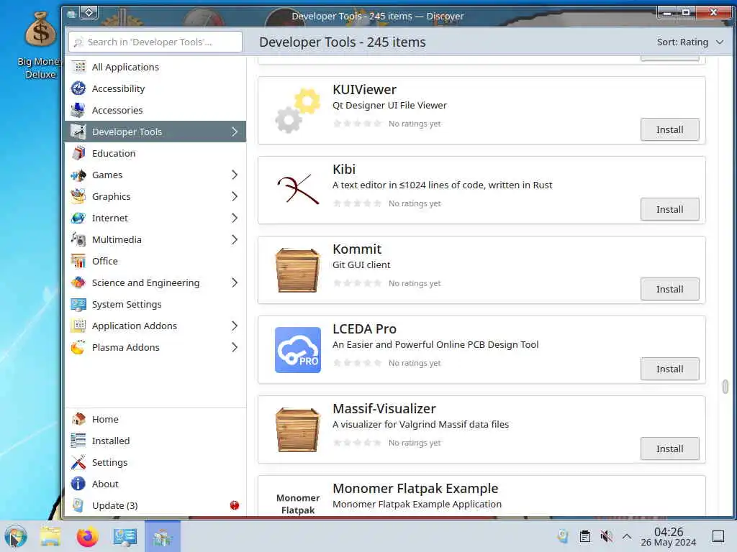Expand the Plasma Addons chevron

(235, 348)
